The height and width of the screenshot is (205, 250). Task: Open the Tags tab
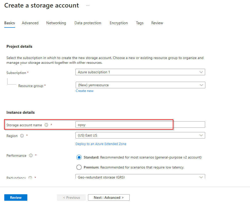[140, 23]
